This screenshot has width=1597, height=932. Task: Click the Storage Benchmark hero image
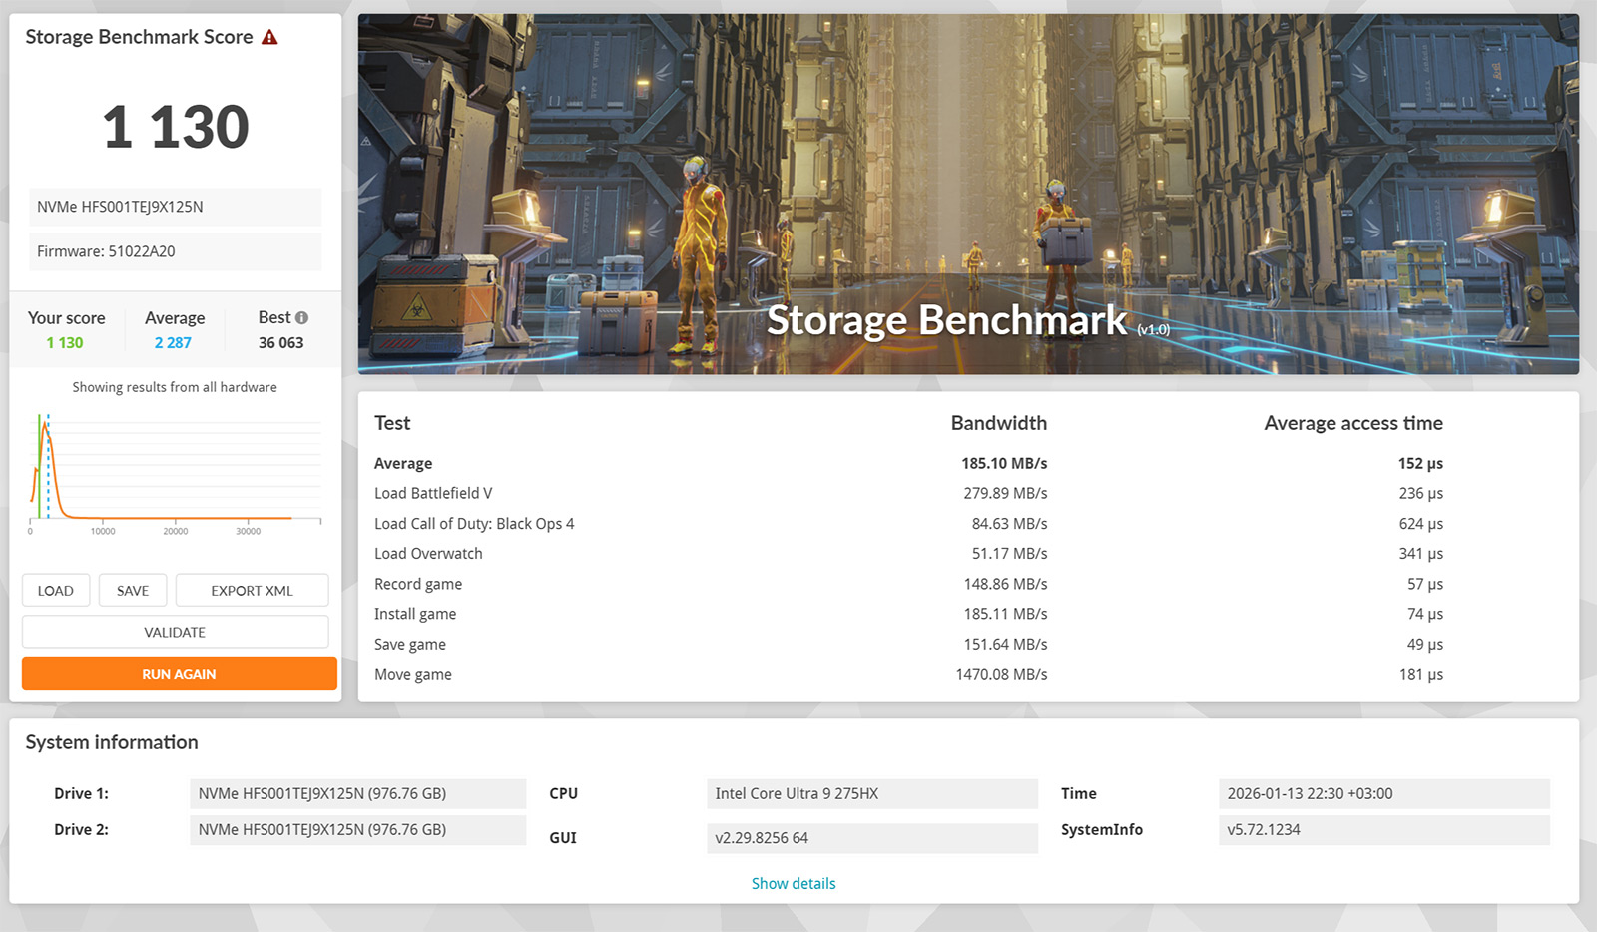coord(967,195)
